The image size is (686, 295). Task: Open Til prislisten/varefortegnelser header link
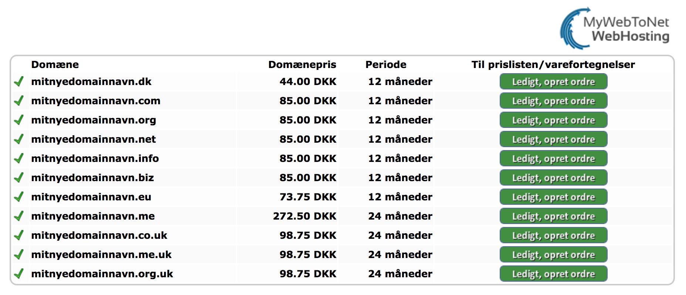(553, 65)
